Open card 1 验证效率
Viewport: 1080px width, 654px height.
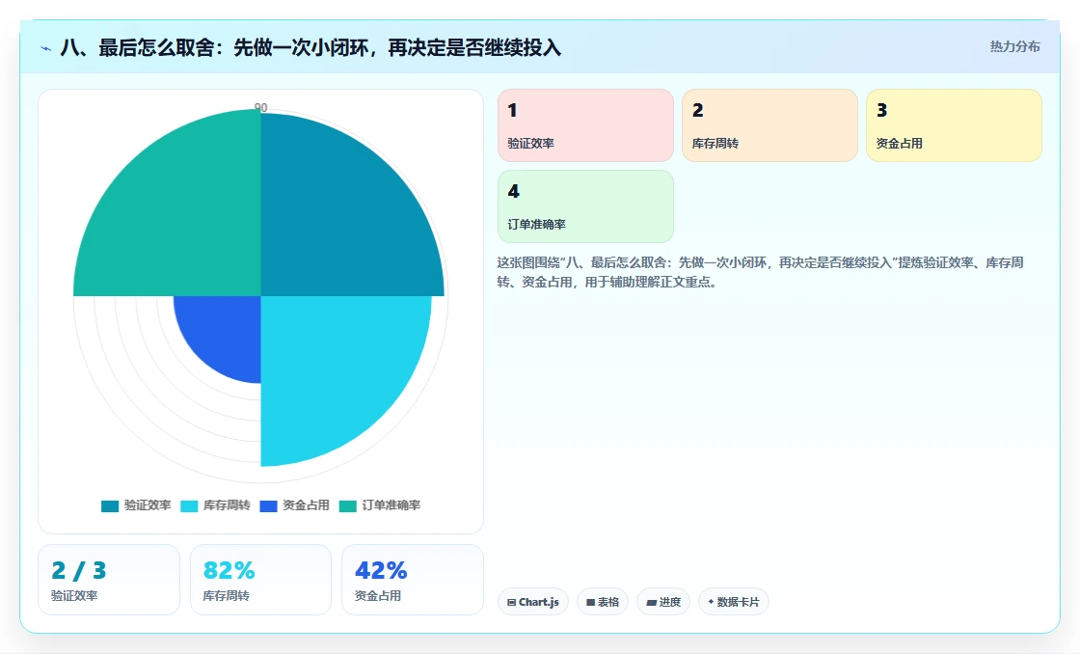(585, 125)
